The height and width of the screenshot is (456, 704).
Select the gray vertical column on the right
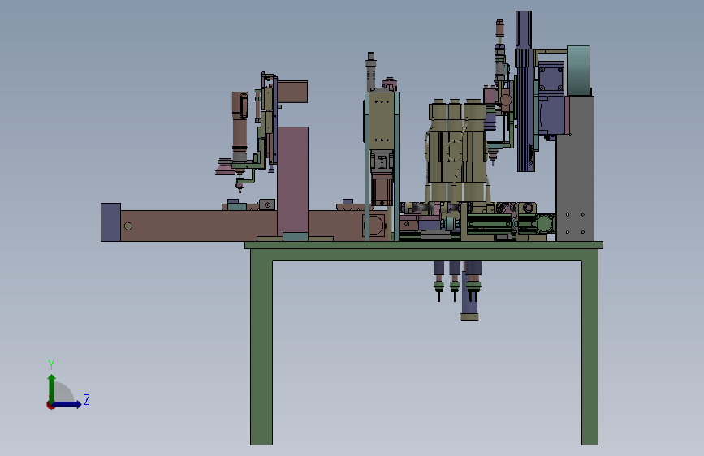(575, 168)
